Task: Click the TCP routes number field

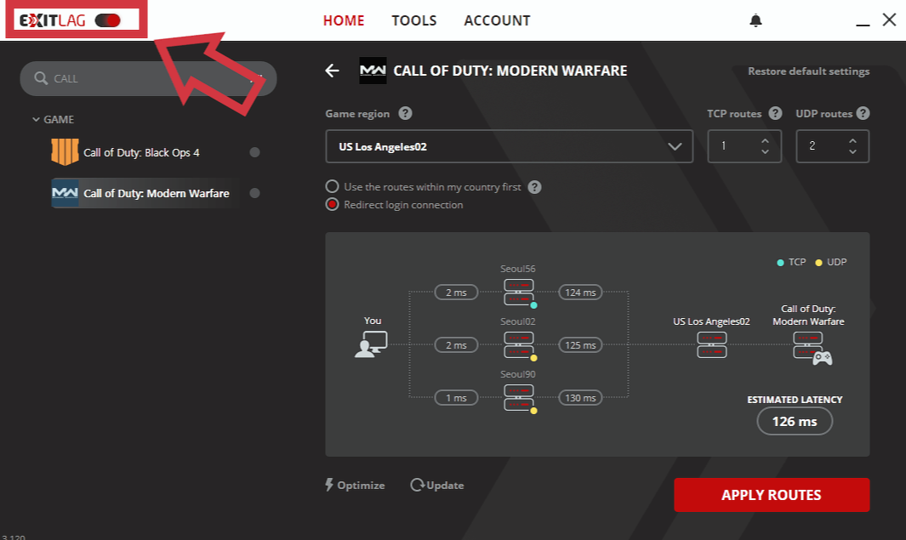Action: click(744, 146)
